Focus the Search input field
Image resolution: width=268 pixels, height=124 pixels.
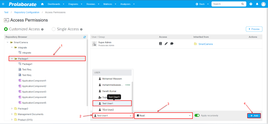[x=226, y=4]
